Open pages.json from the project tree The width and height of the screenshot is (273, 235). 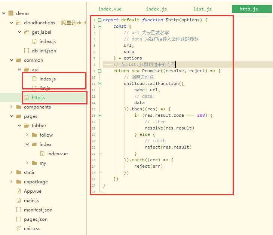[36, 219]
